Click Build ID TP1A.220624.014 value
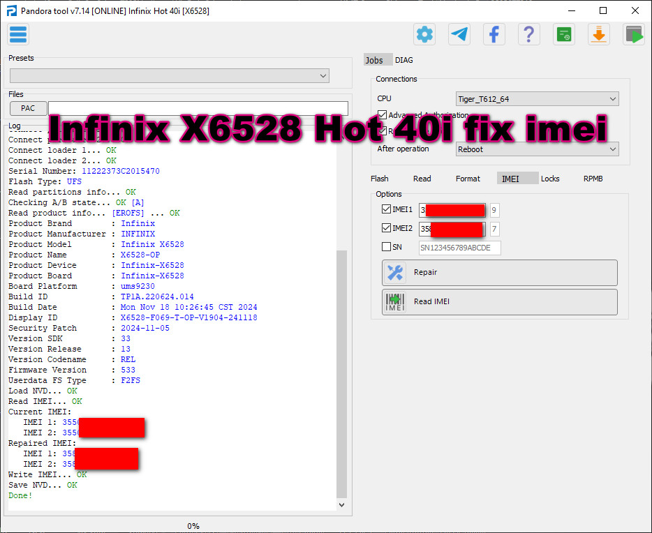The image size is (652, 533). pos(157,296)
